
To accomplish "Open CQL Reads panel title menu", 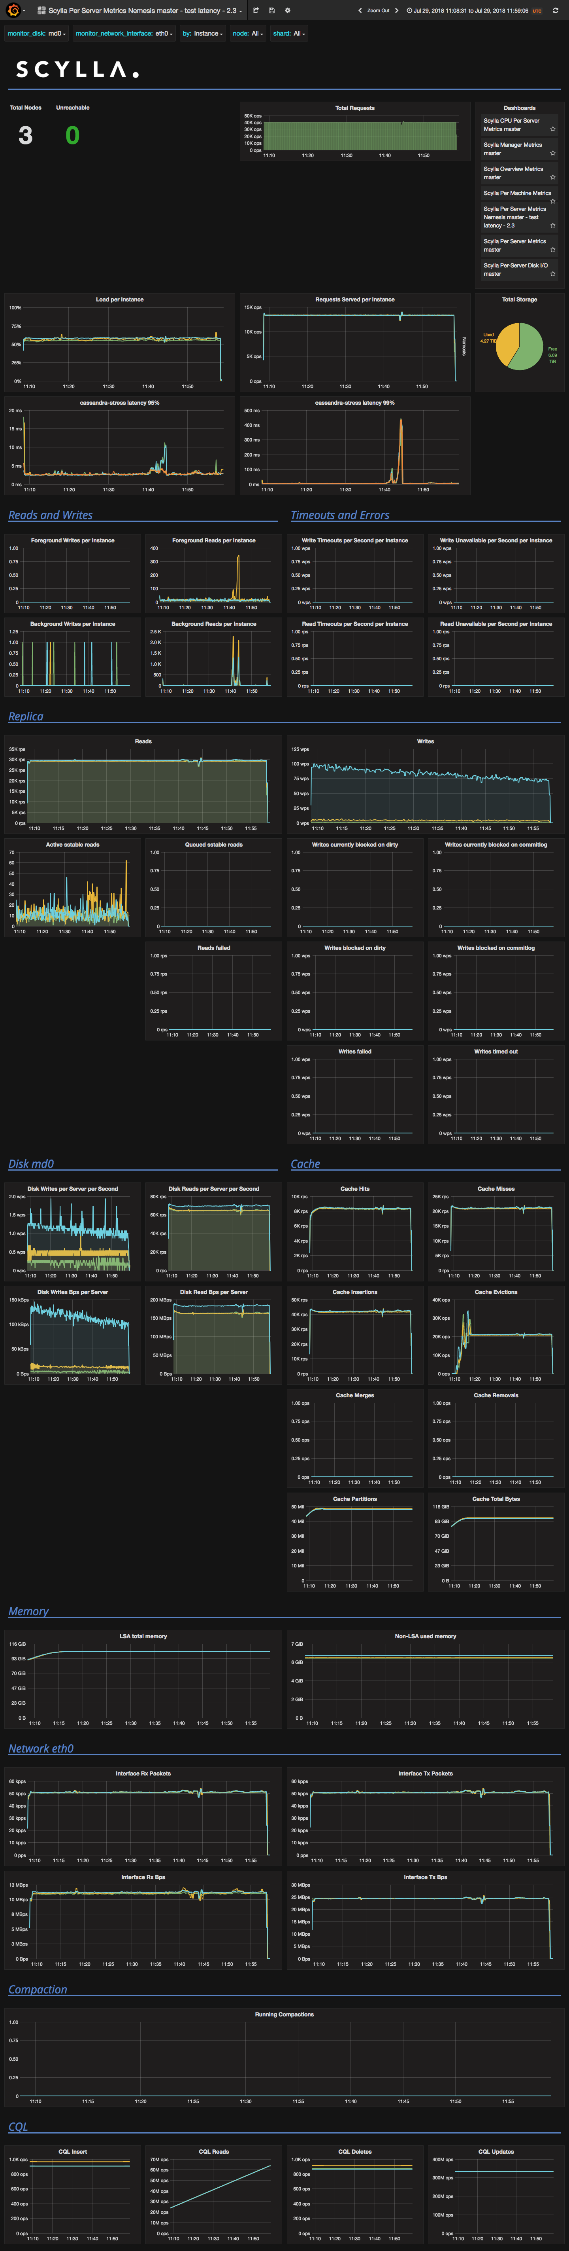I will coord(214,2151).
